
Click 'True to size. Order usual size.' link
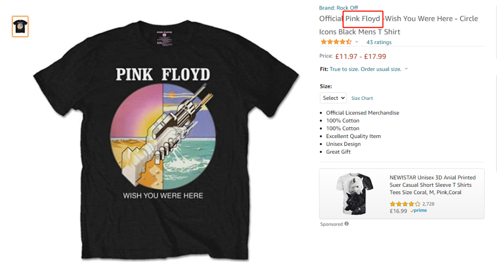[x=365, y=69]
